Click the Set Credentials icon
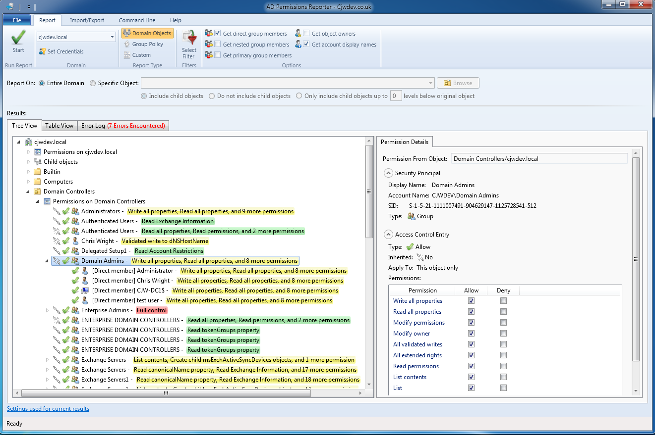655x435 pixels. (43, 51)
